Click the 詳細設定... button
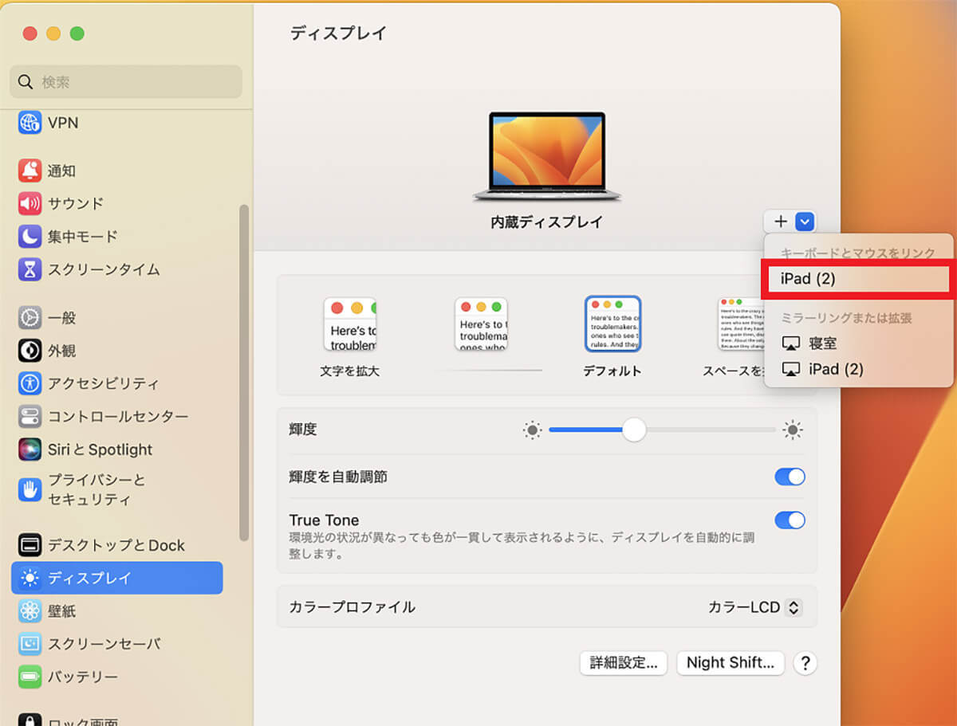This screenshot has width=957, height=726. 624,663
